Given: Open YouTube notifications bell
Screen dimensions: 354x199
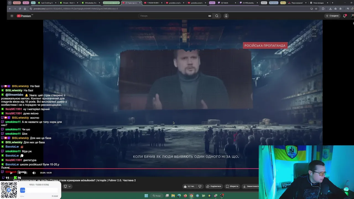Looking at the screenshot, I should 345,16.
